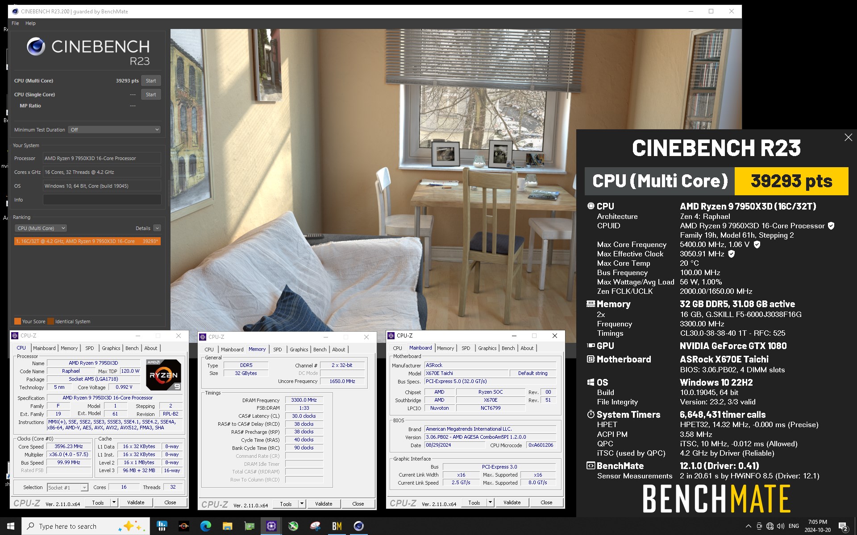Click the Max Core Frequency verified shield
Image resolution: width=857 pixels, height=535 pixels.
(x=757, y=244)
